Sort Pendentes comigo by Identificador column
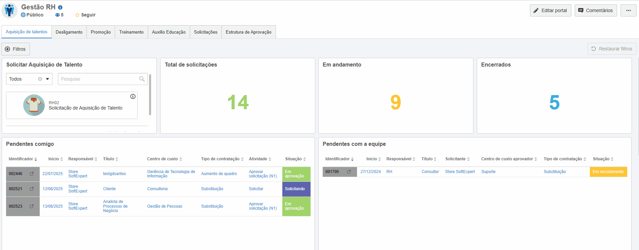 pyautogui.click(x=23, y=159)
